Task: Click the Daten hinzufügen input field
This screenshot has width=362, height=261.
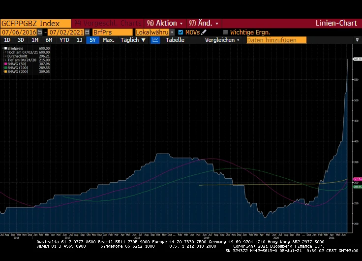Action: 276,40
